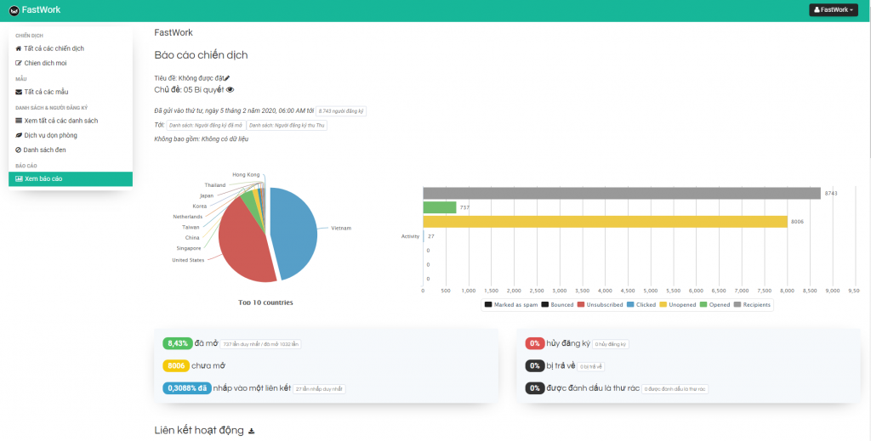Click the 8.743 người đăng ký badge
Viewport: 871px width, 441px height.
tap(341, 111)
